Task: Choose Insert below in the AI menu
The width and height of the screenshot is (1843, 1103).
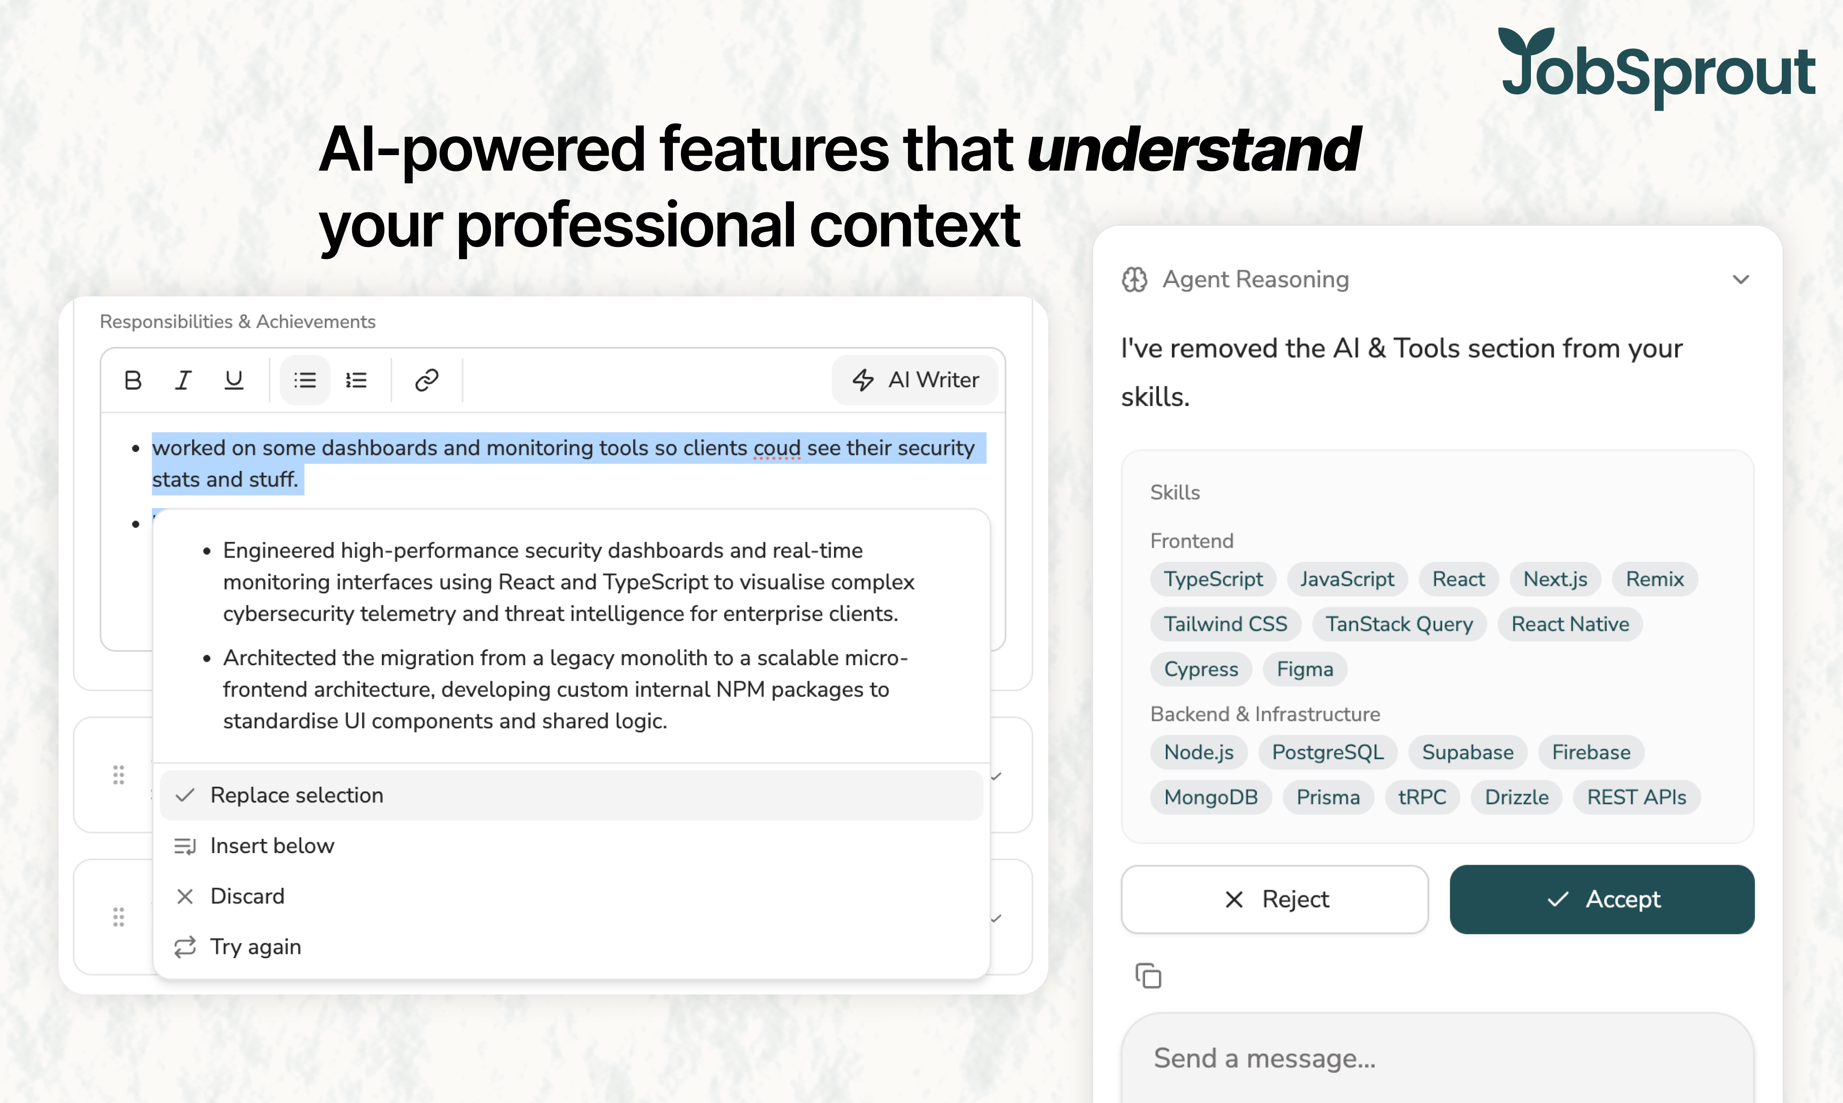Action: (x=272, y=845)
